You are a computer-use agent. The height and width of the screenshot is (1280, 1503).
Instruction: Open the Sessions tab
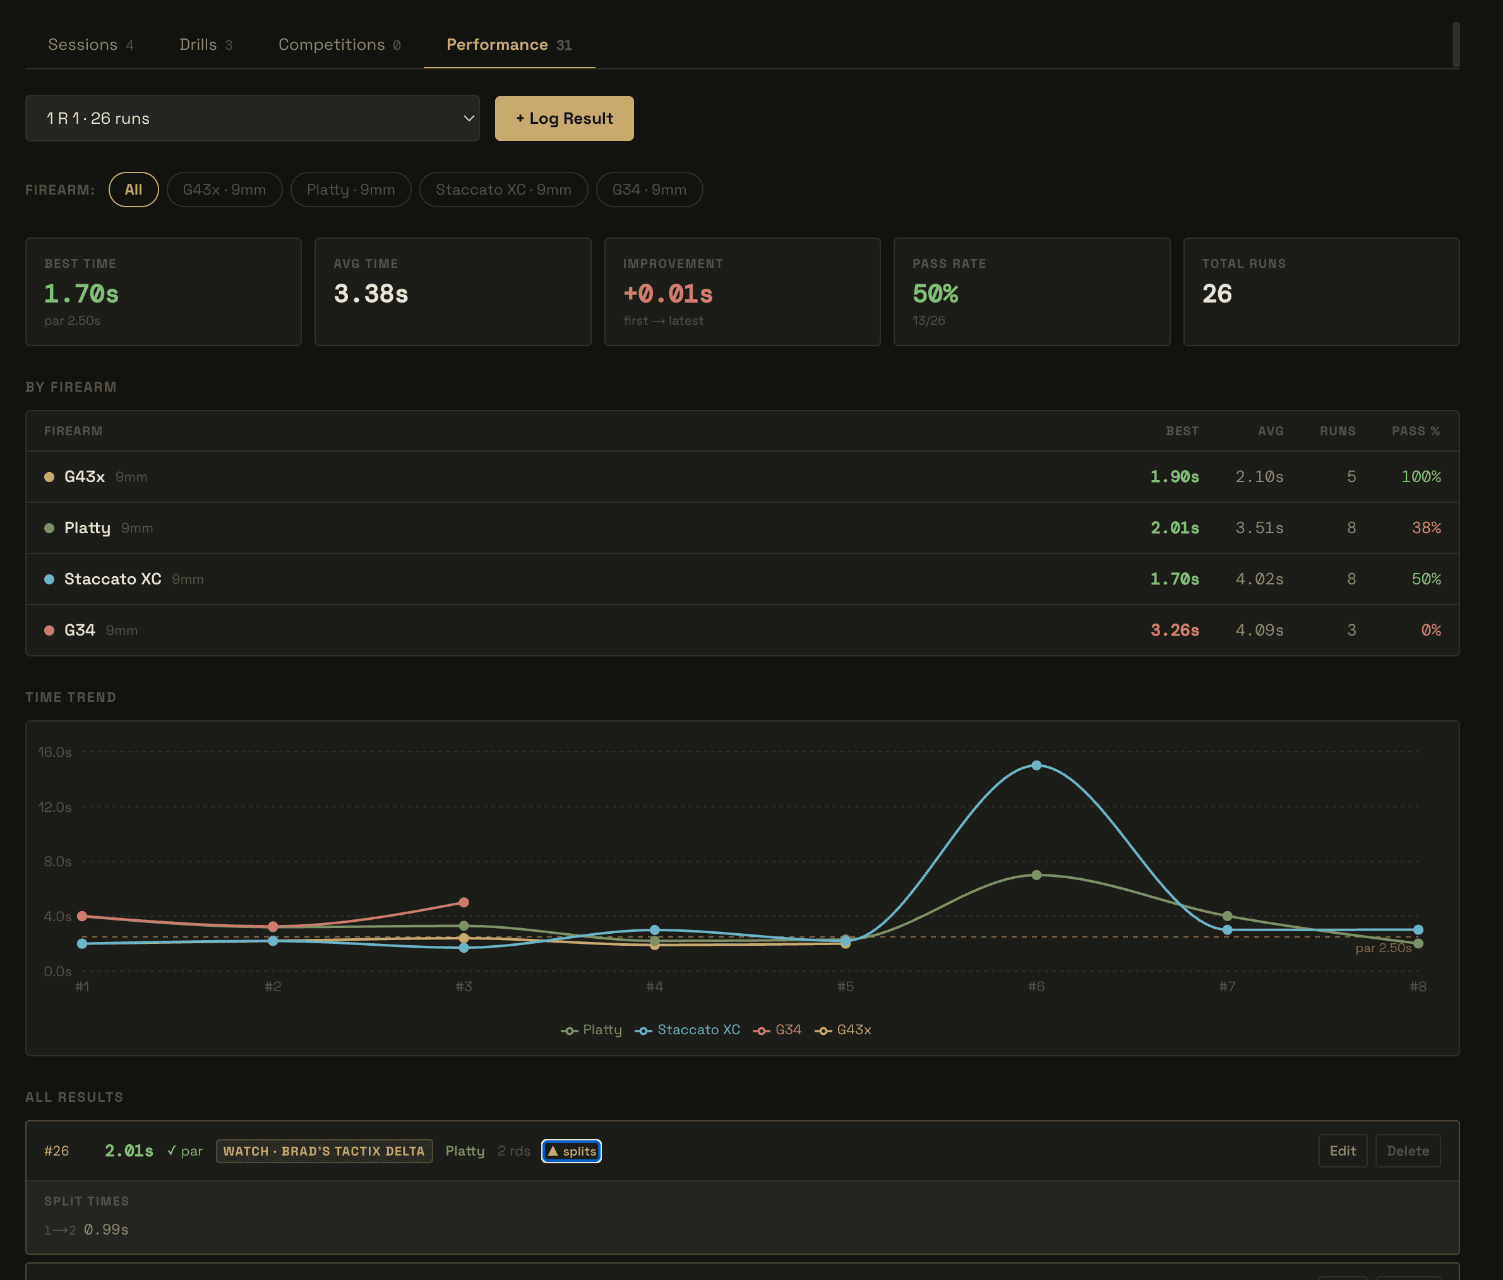coord(91,45)
